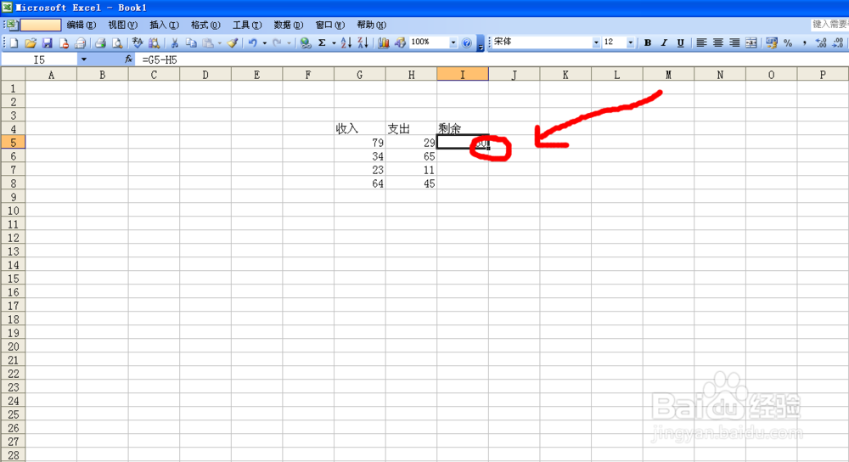Open the Research tool icon
The height and width of the screenshot is (462, 849).
(154, 42)
